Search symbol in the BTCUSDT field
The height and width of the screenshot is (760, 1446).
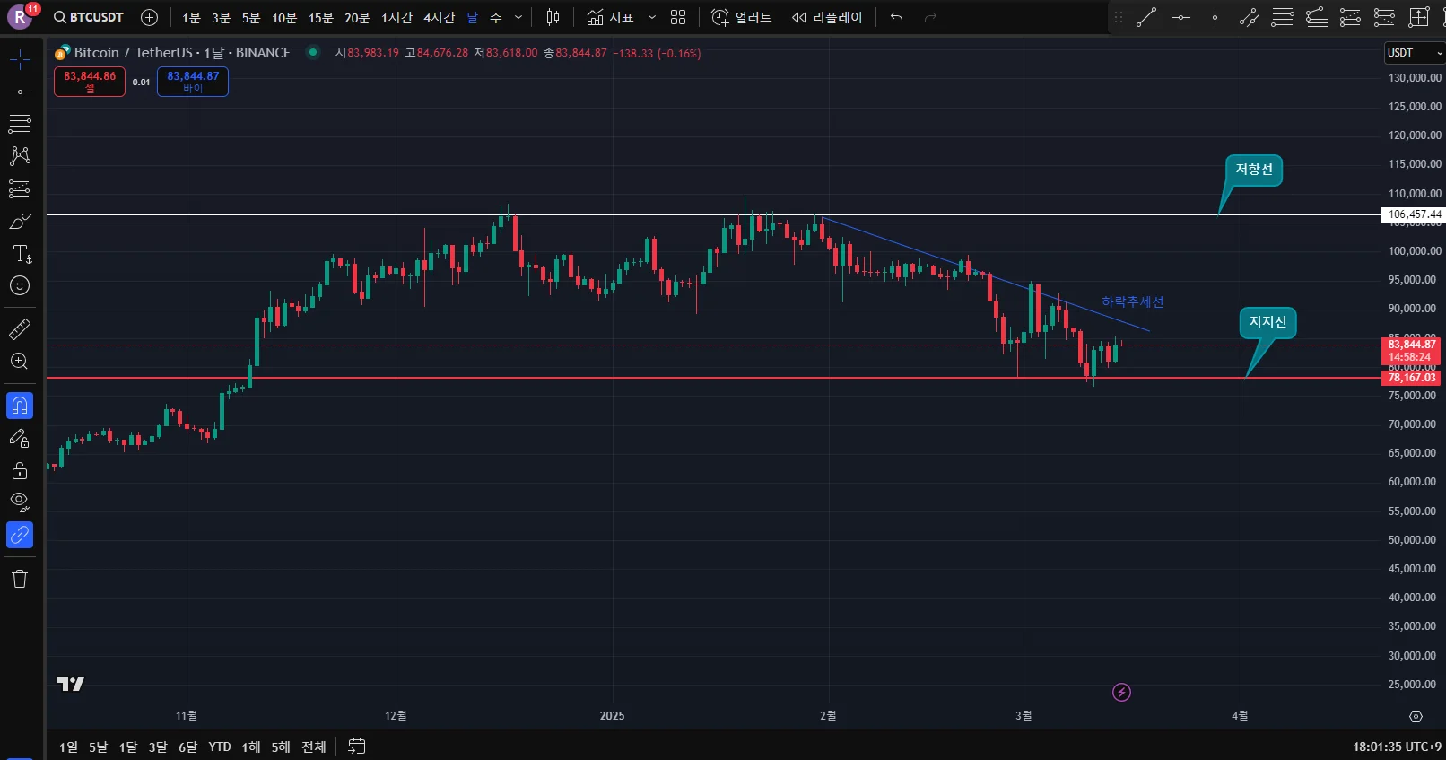(x=89, y=17)
